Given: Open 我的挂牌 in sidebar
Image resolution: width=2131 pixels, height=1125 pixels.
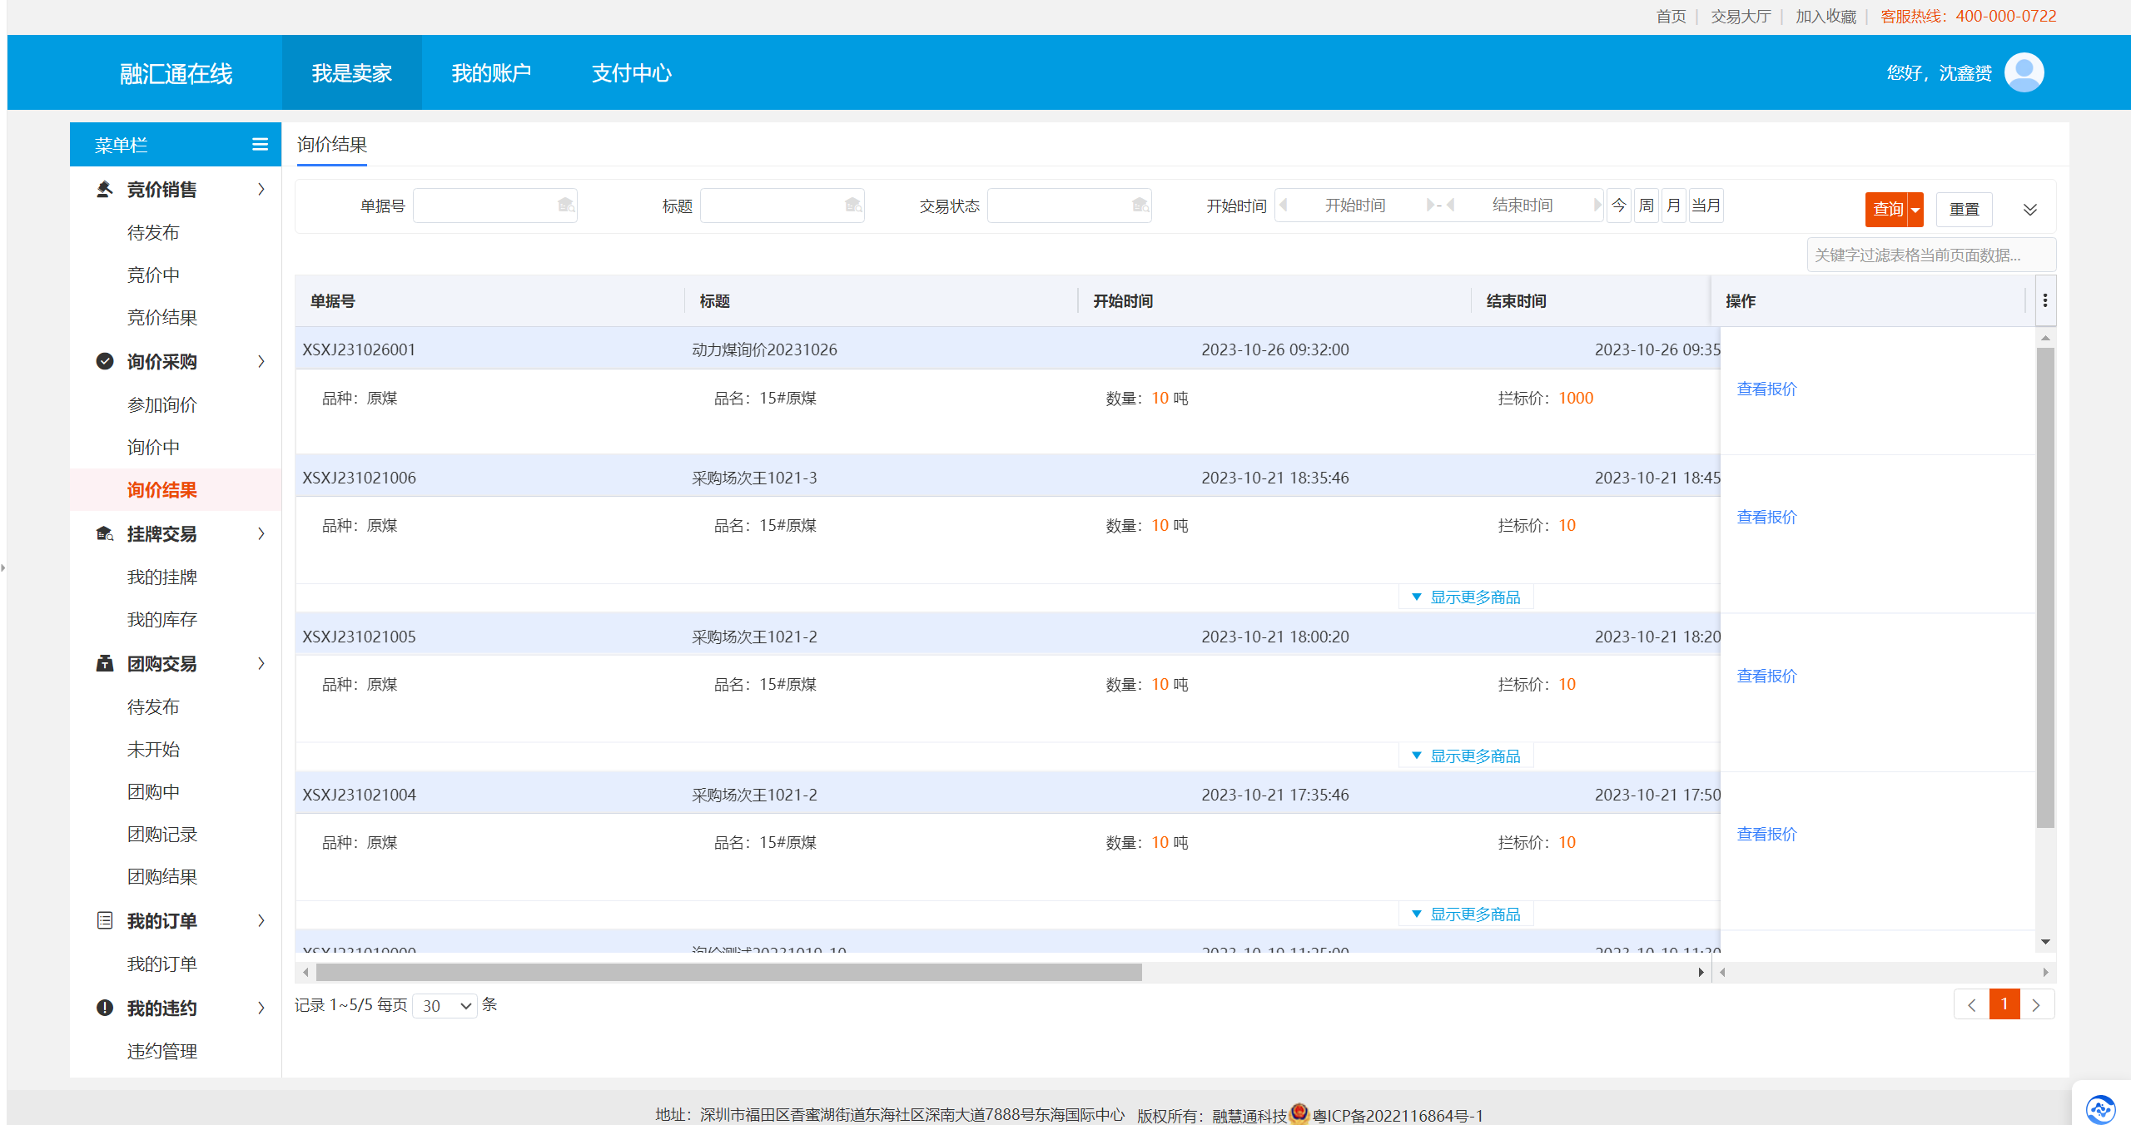Looking at the screenshot, I should (162, 577).
